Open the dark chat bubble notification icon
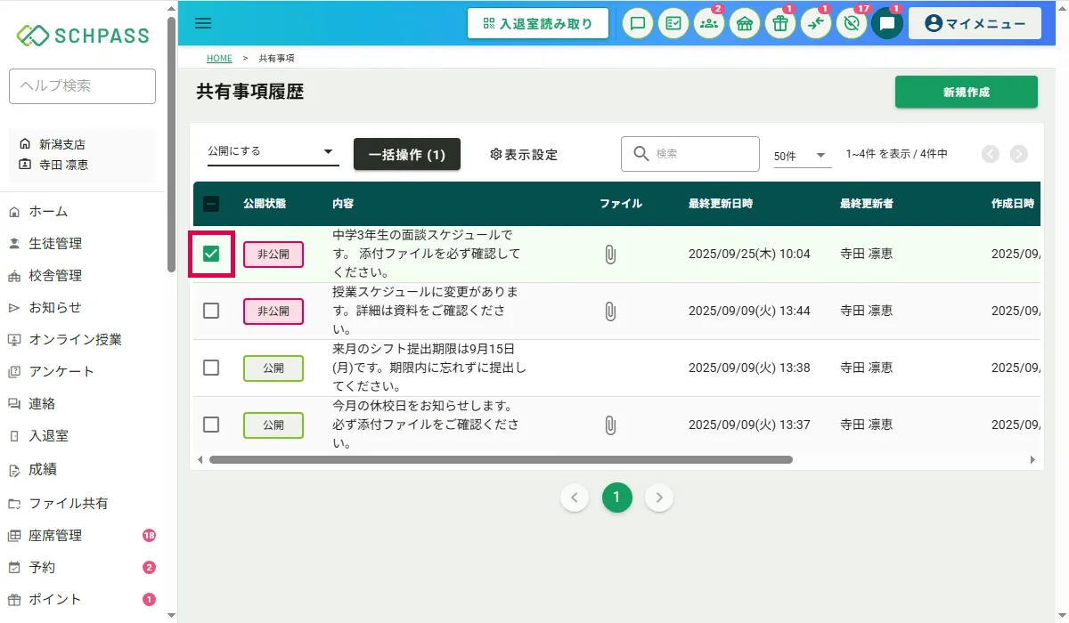The width and height of the screenshot is (1069, 623). (x=886, y=24)
